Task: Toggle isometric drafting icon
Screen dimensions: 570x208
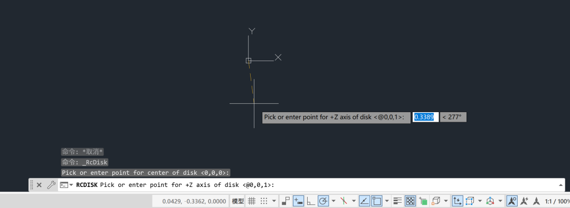Action: click(x=344, y=201)
